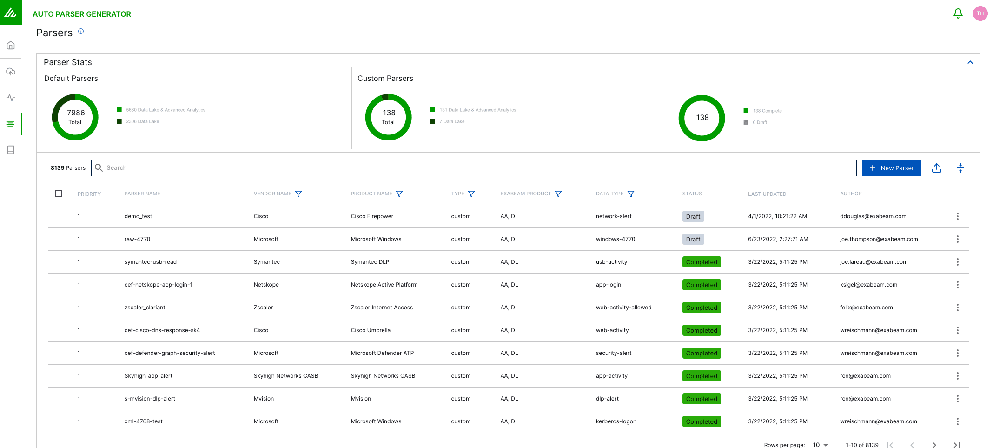
Task: Click the info icon next to Parsers
Action: coord(81,31)
